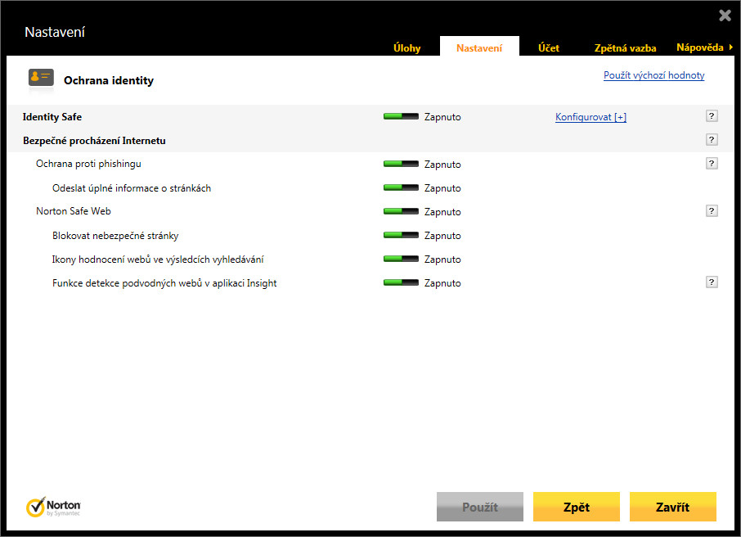
Task: Toggle Odeslat úplné informace o stránkách
Action: click(401, 187)
